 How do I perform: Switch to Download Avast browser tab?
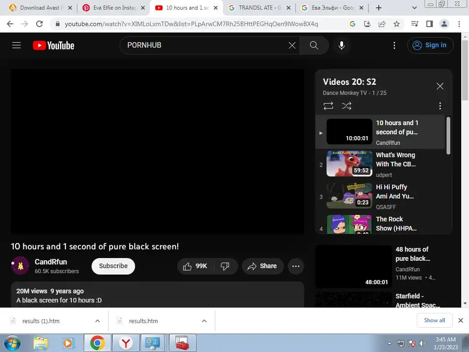tap(41, 8)
